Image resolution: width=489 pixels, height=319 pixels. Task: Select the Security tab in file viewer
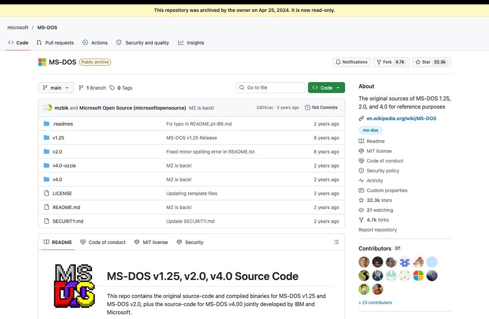click(x=190, y=242)
